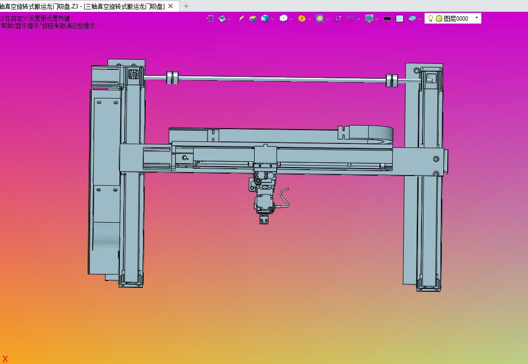This screenshot has height=364, width=528.
Task: Toggle the layer light bulb visibility
Action: pyautogui.click(x=430, y=18)
